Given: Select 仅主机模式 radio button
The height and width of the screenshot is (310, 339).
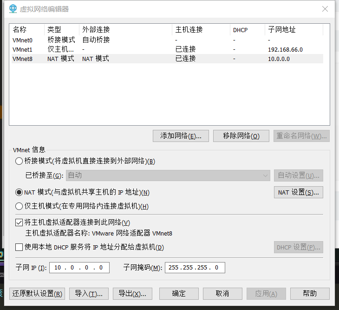Looking at the screenshot, I should click(x=19, y=206).
